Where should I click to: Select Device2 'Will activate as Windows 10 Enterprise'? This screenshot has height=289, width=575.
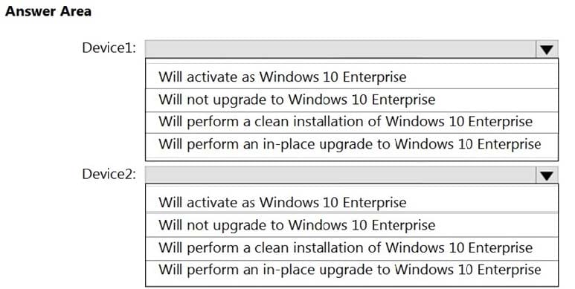(352, 202)
